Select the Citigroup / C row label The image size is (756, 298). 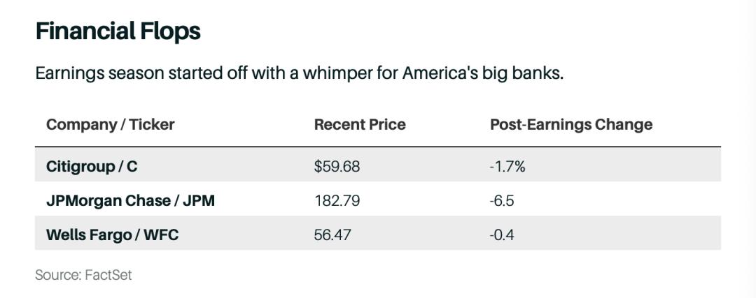pos(92,167)
